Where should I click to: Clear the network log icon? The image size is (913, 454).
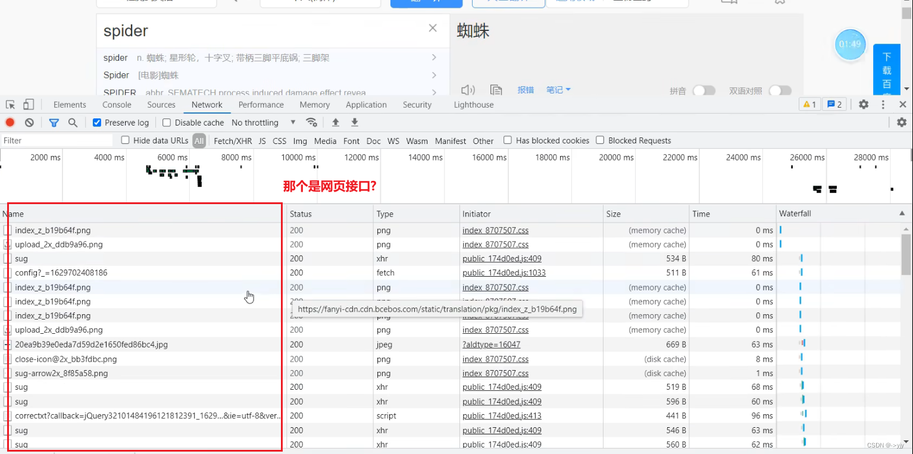[29, 123]
